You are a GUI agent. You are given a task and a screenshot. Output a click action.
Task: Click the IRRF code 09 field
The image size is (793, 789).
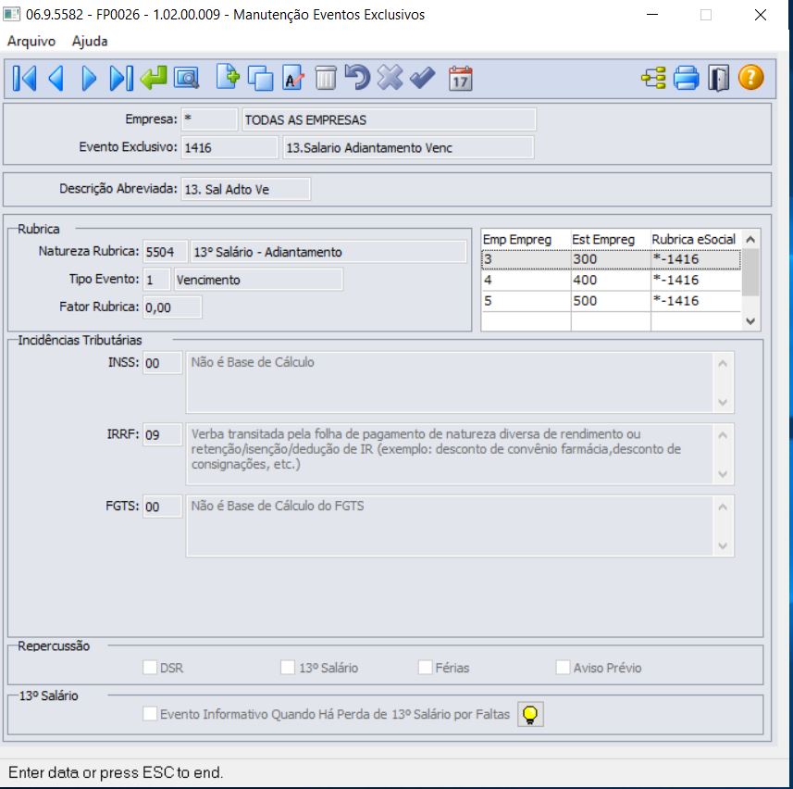coord(162,434)
